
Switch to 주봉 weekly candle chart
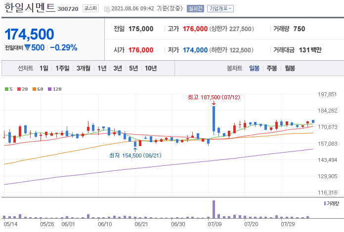pyautogui.click(x=272, y=68)
